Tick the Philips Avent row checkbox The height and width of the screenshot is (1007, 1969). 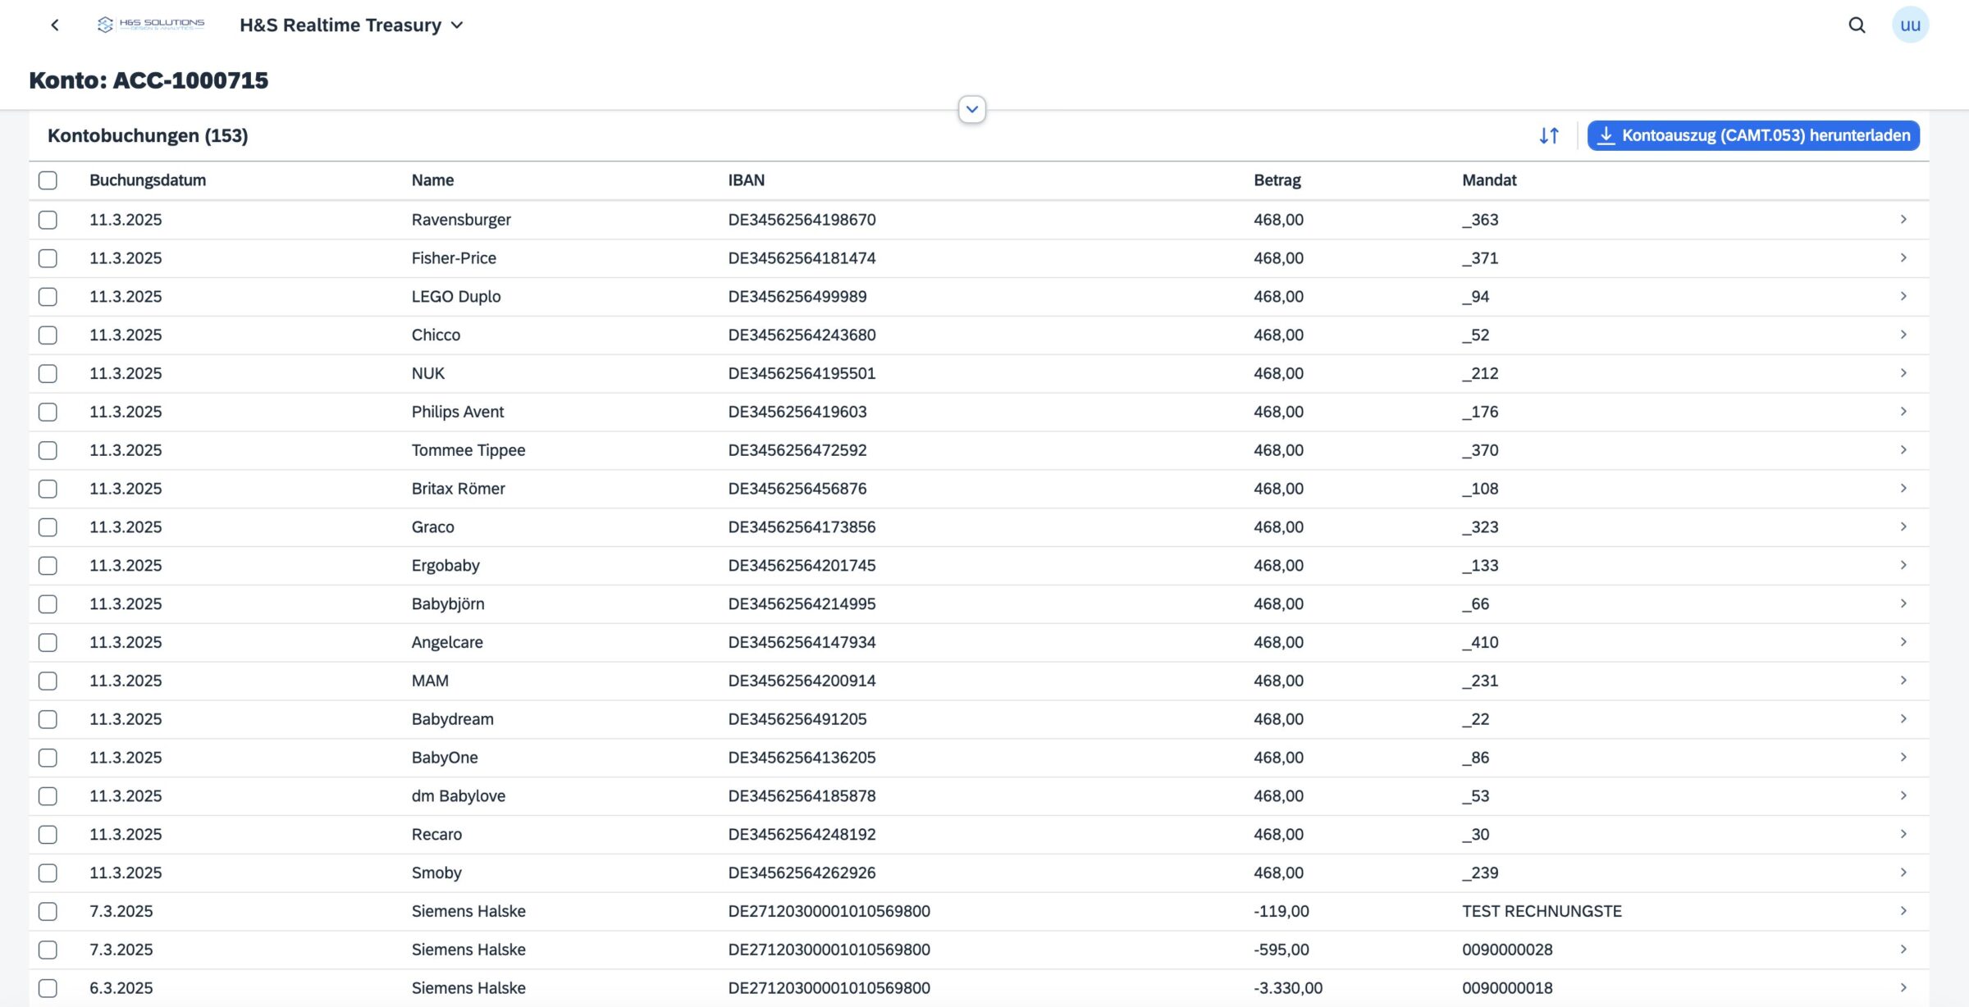pyautogui.click(x=48, y=412)
